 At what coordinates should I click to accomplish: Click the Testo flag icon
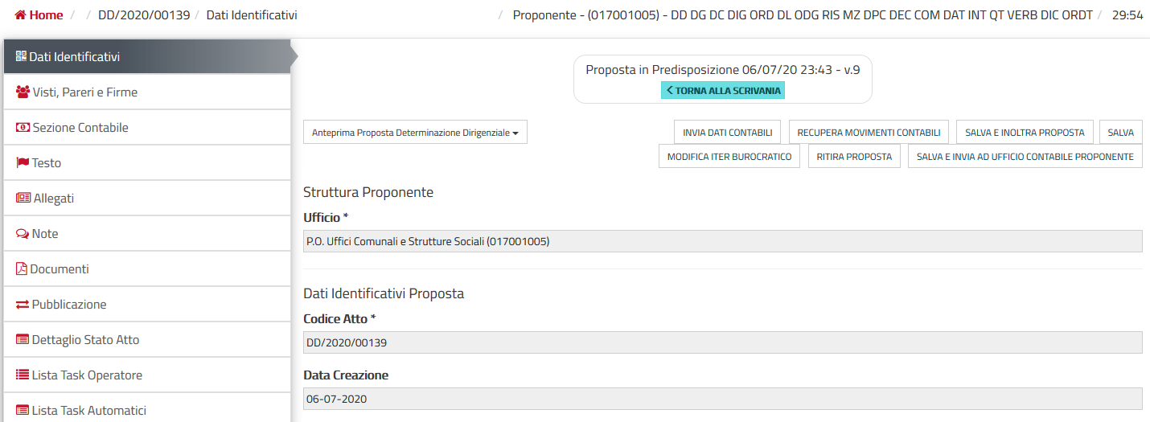pyautogui.click(x=23, y=163)
